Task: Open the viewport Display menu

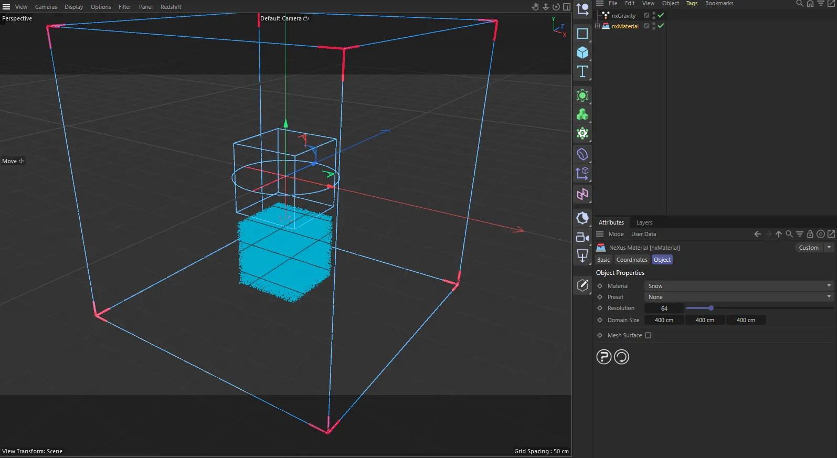Action: 74,7
